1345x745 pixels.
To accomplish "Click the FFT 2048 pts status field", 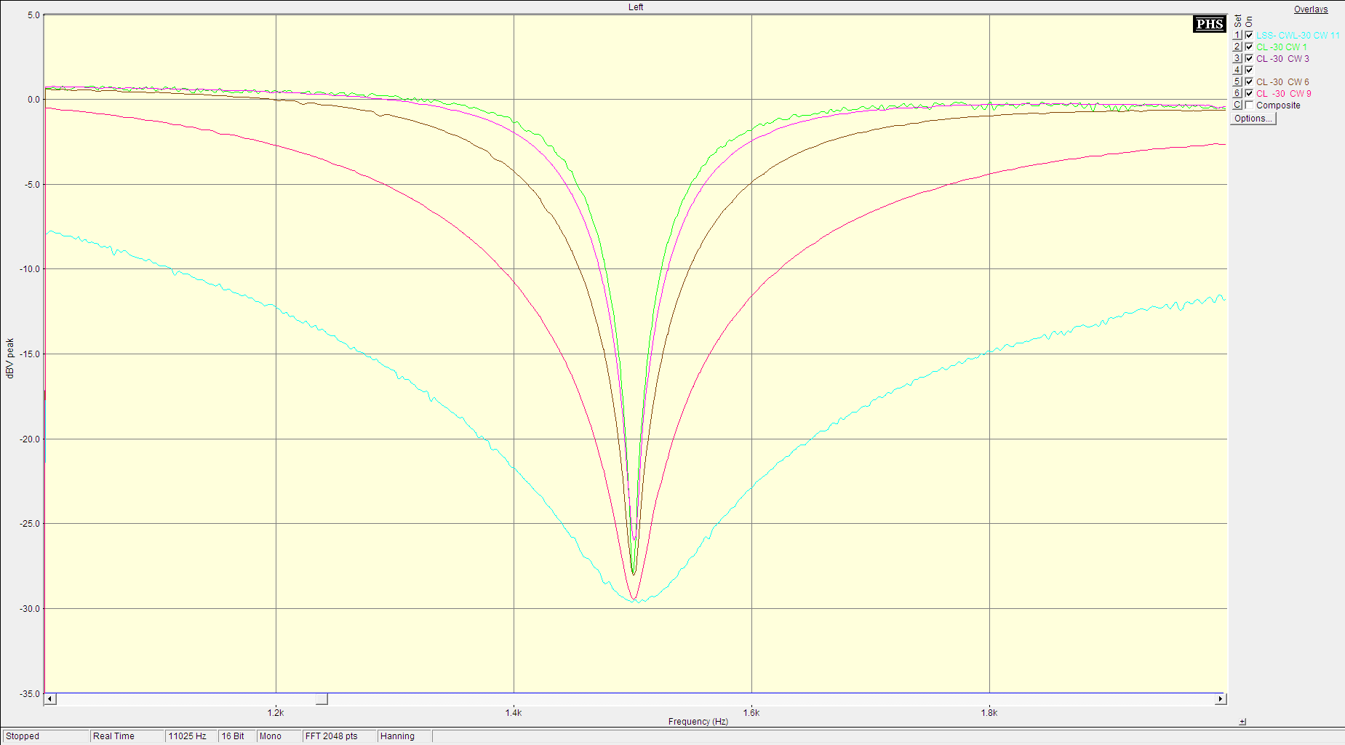I will tap(339, 736).
